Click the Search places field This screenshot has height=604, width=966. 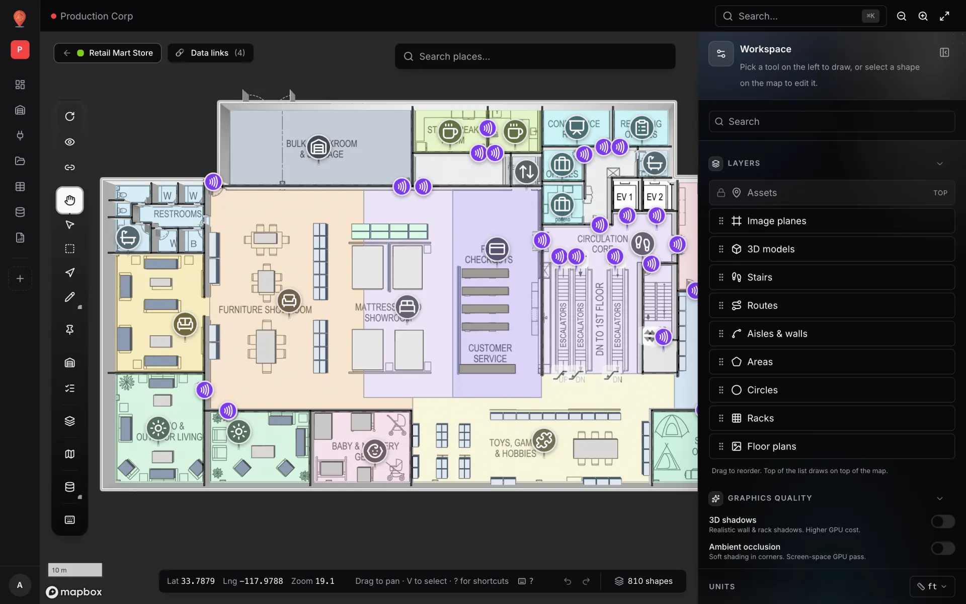535,56
